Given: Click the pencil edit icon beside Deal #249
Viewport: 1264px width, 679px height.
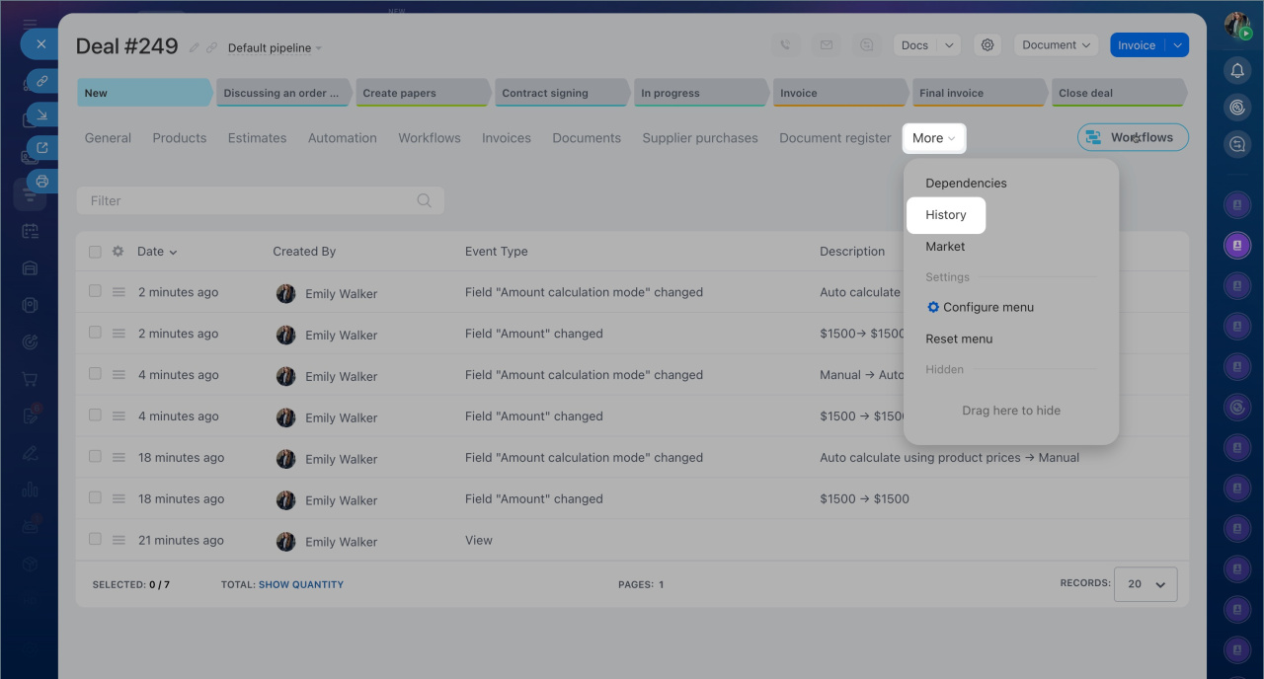Looking at the screenshot, I should [195, 48].
